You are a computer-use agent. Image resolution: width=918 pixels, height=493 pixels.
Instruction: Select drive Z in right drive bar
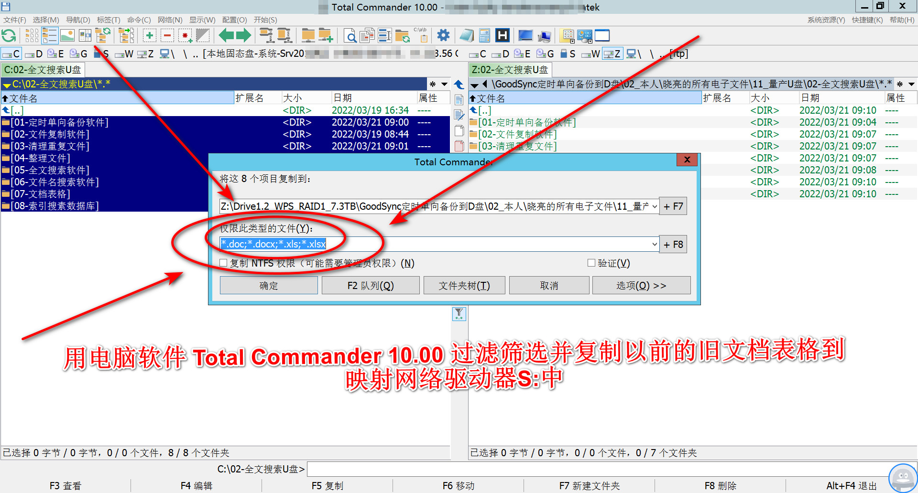tap(612, 54)
